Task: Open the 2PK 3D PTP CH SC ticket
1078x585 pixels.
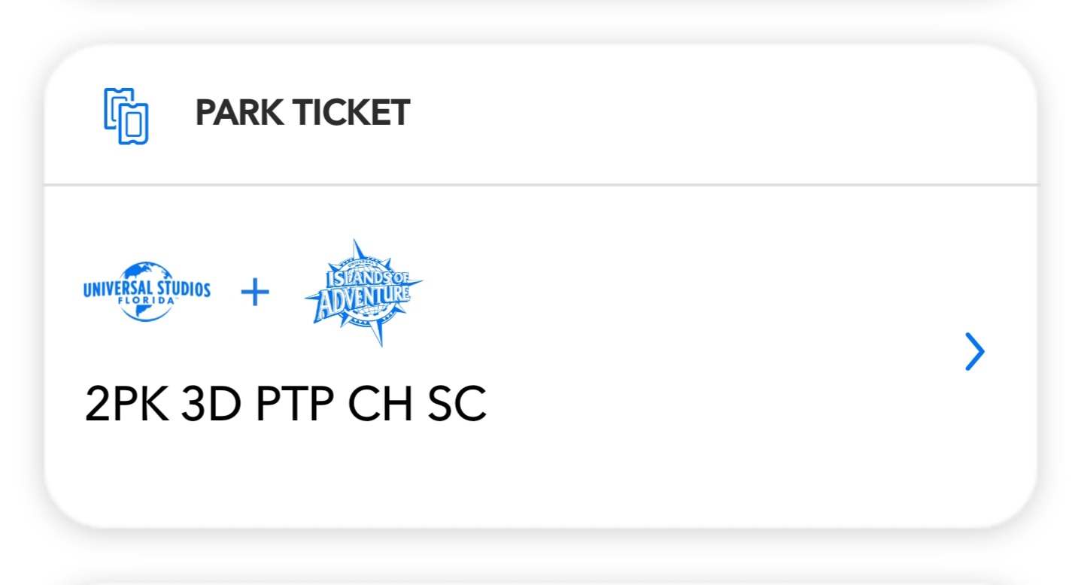Action: 285,404
